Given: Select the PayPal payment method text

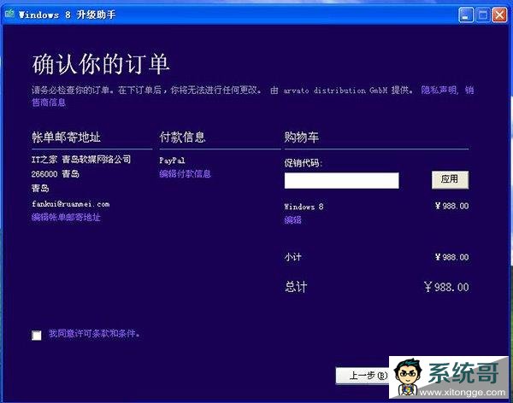Looking at the screenshot, I should 172,161.
